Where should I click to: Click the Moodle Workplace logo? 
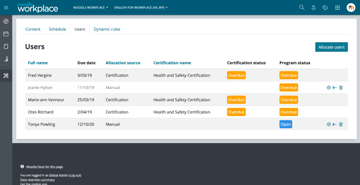(x=38, y=8)
